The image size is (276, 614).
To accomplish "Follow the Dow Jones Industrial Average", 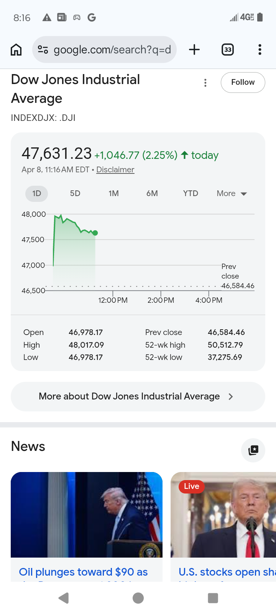I will pos(243,82).
